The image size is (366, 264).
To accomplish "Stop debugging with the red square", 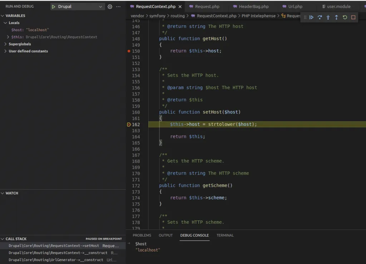I will pos(353,17).
